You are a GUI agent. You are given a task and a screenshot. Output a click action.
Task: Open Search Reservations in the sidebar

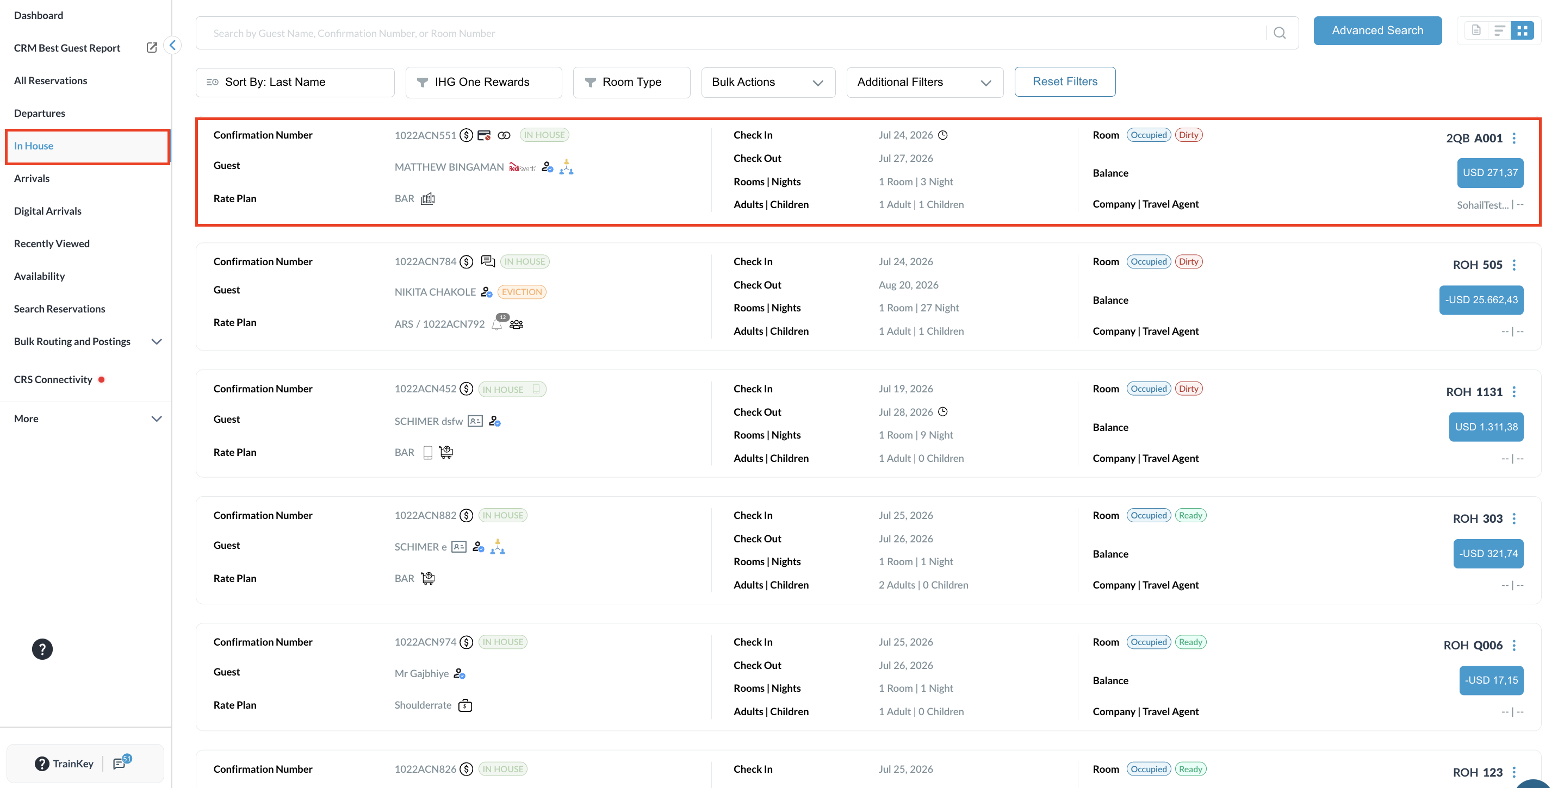(59, 309)
